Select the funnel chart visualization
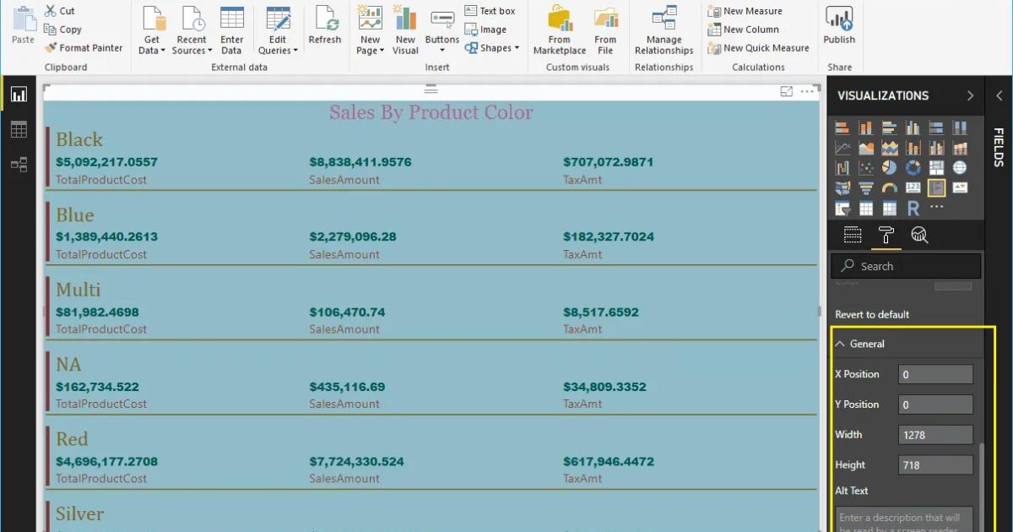1013x532 pixels. (866, 187)
